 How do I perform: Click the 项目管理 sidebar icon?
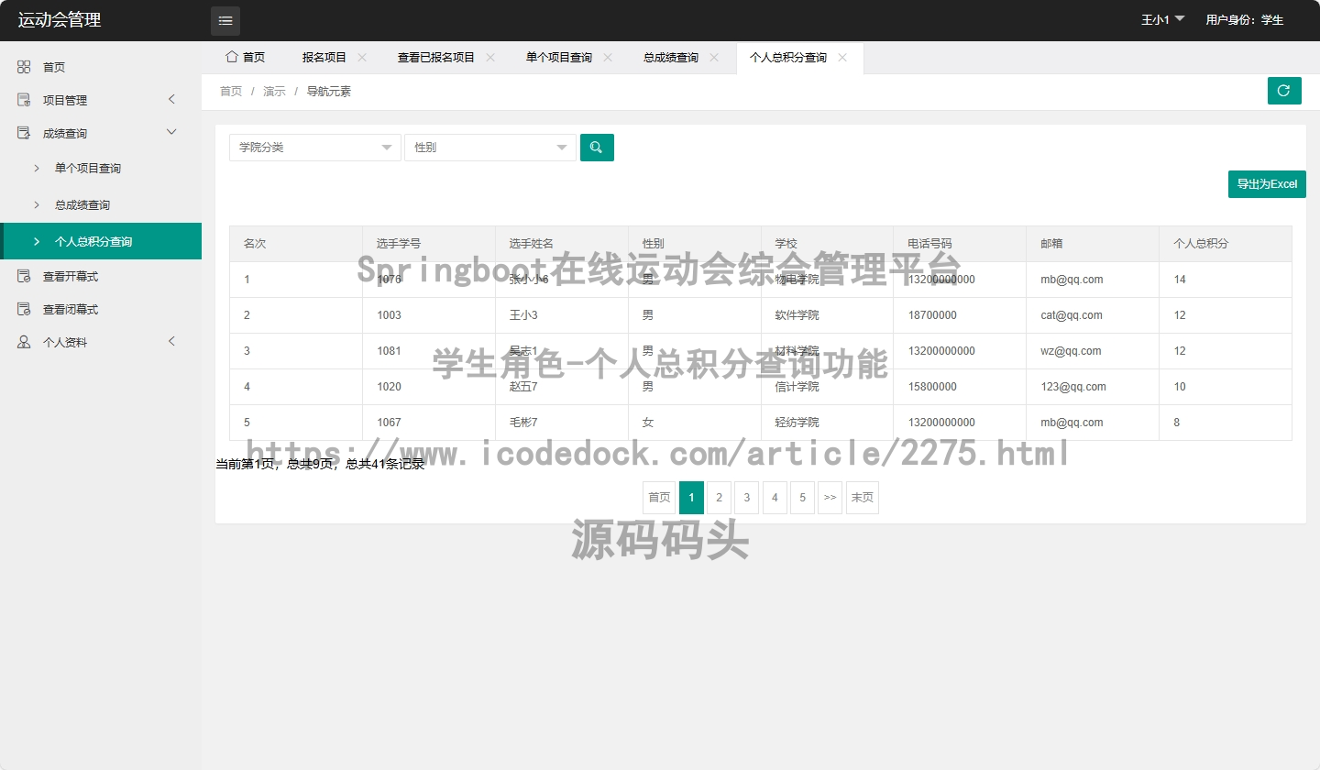[24, 100]
